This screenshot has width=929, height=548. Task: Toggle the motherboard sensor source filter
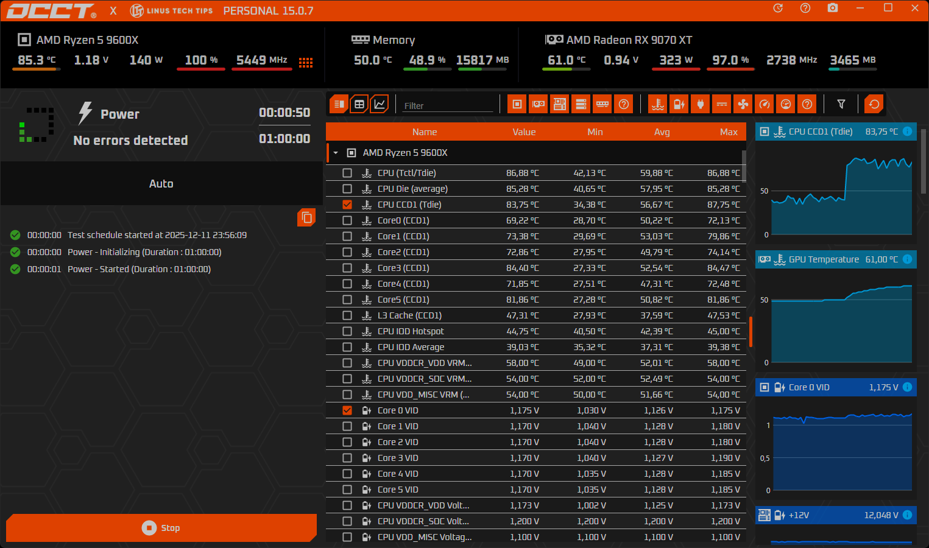[560, 104]
